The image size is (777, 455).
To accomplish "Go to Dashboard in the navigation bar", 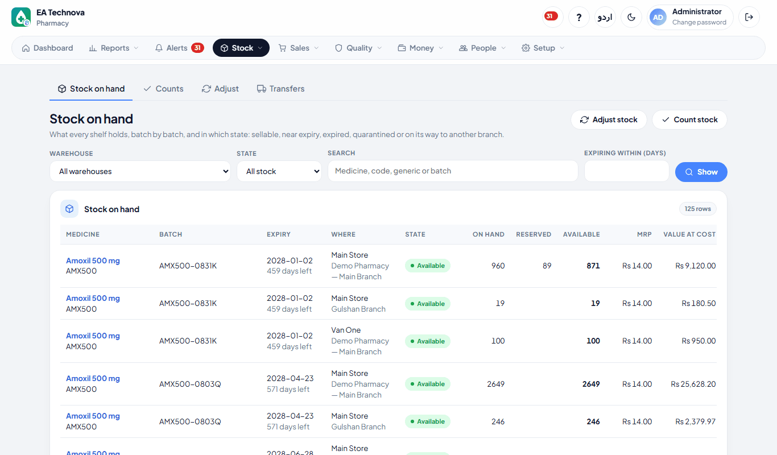I will click(48, 48).
